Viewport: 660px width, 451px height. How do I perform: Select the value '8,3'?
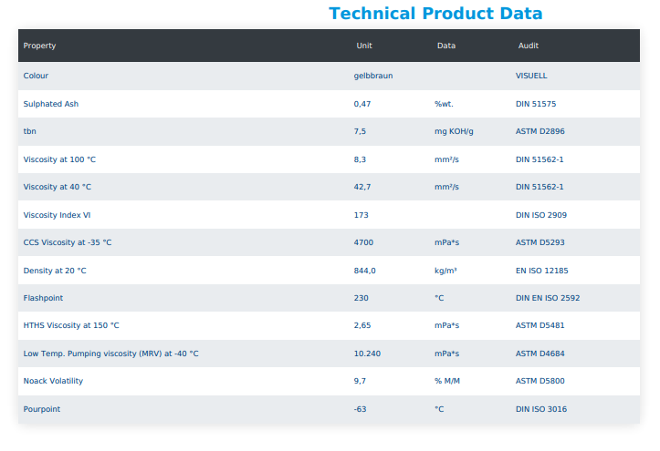360,159
